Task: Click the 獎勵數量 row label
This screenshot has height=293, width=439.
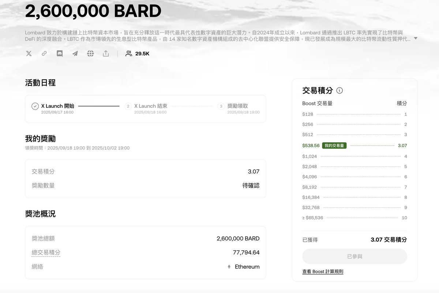Action: pos(43,185)
